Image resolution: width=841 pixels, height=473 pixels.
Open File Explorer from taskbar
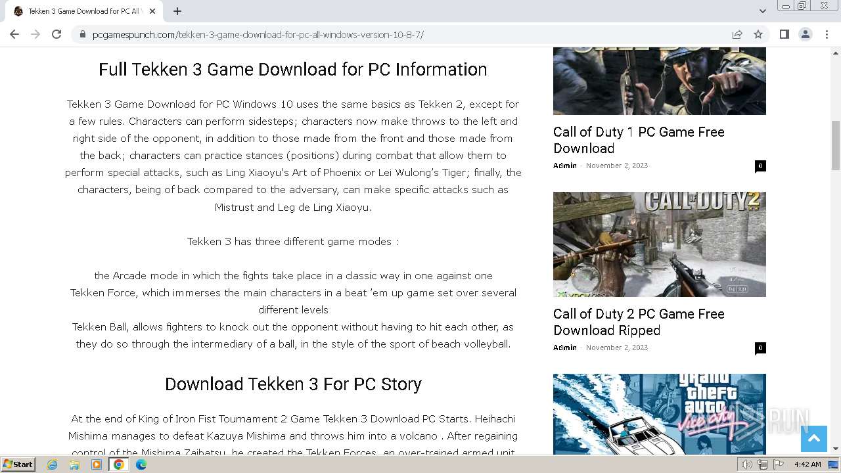tap(74, 464)
